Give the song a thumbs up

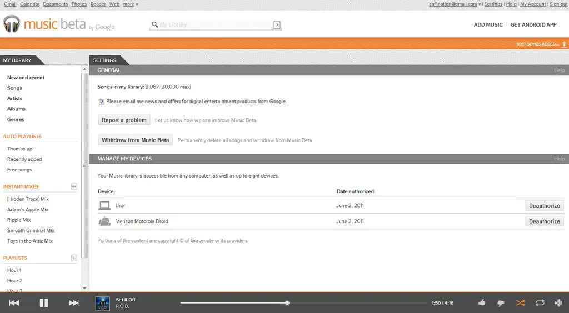pos(482,303)
